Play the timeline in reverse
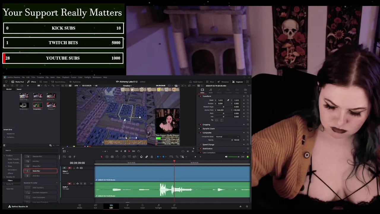 click(x=121, y=151)
